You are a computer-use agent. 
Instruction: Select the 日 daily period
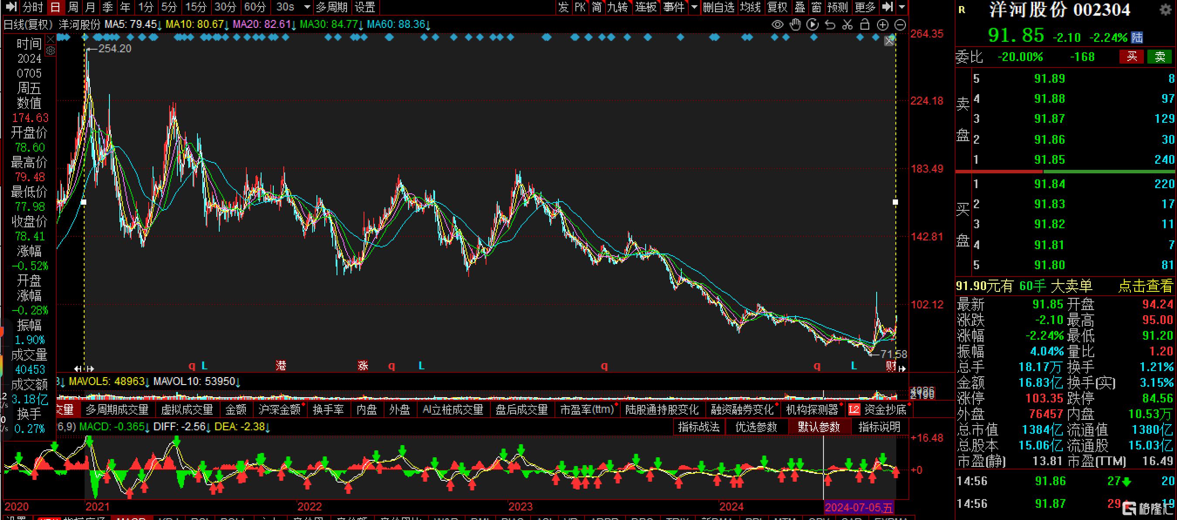(x=55, y=7)
